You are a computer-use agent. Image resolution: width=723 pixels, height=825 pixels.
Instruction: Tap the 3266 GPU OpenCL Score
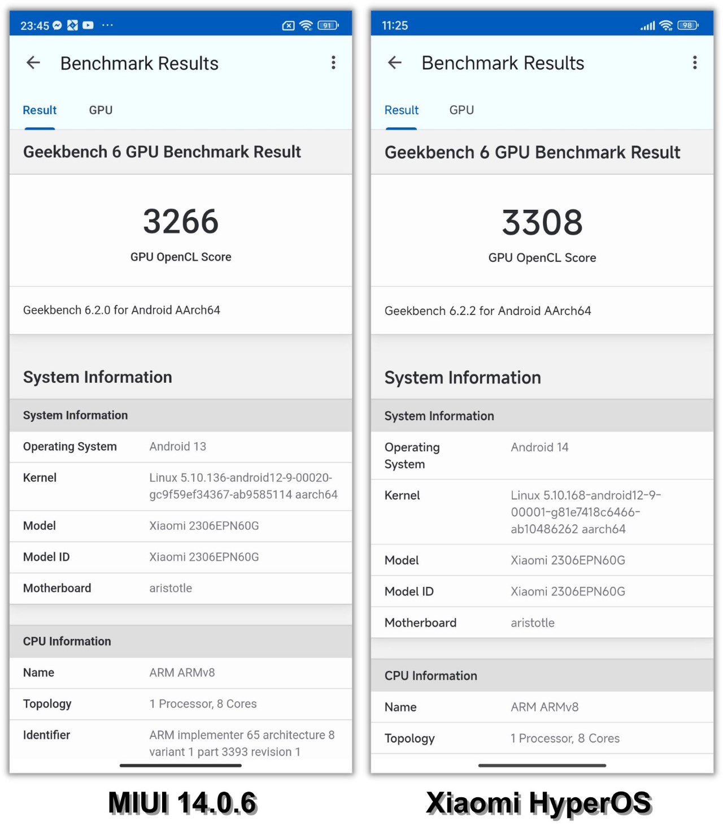point(180,222)
